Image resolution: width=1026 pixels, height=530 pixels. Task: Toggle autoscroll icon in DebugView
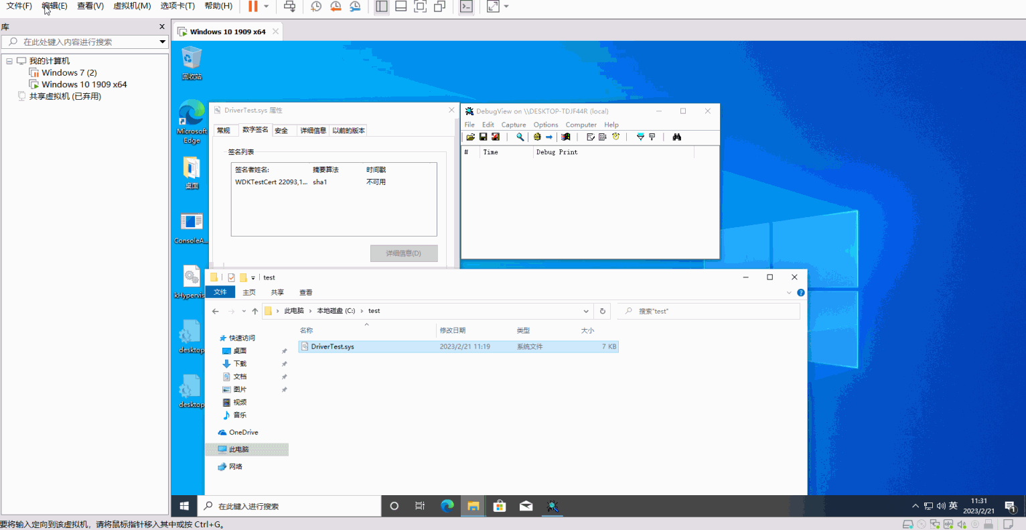[x=603, y=137]
